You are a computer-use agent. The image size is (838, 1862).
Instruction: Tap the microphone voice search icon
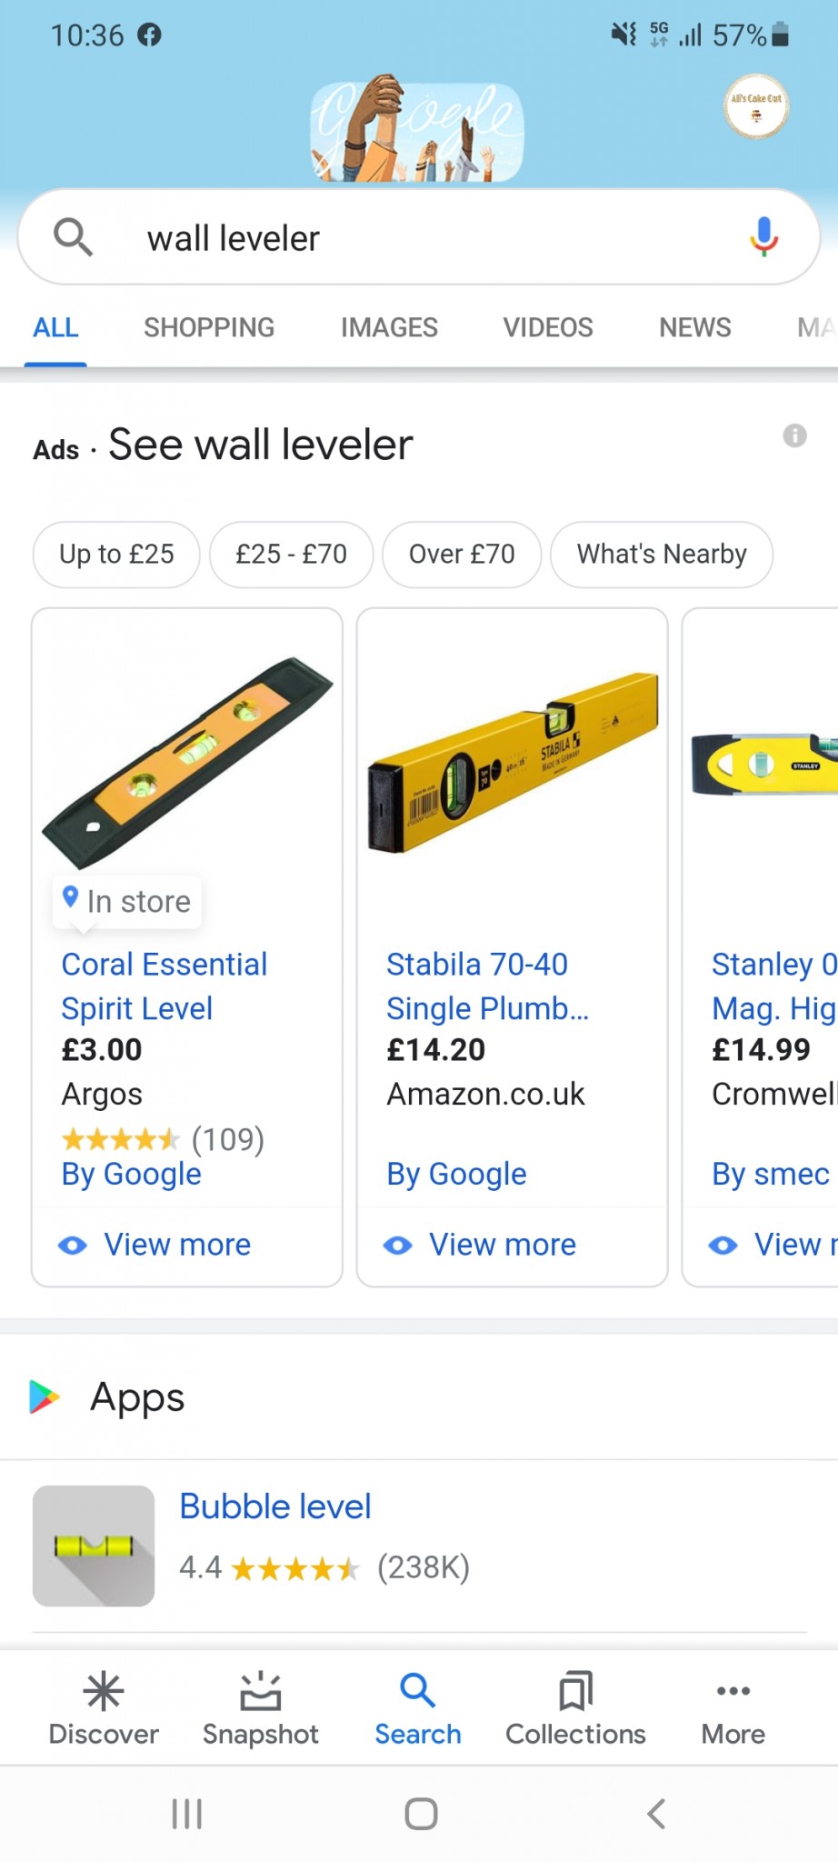(763, 237)
